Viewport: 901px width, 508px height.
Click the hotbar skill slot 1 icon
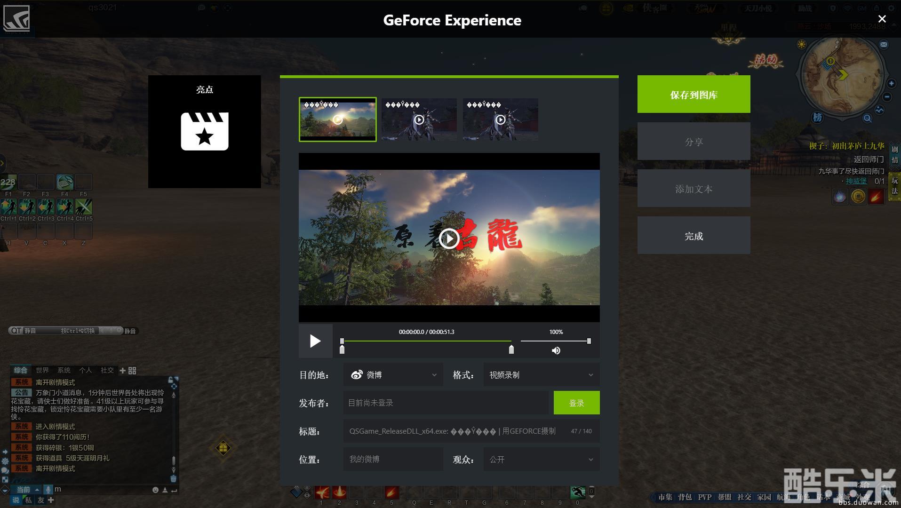click(x=322, y=492)
